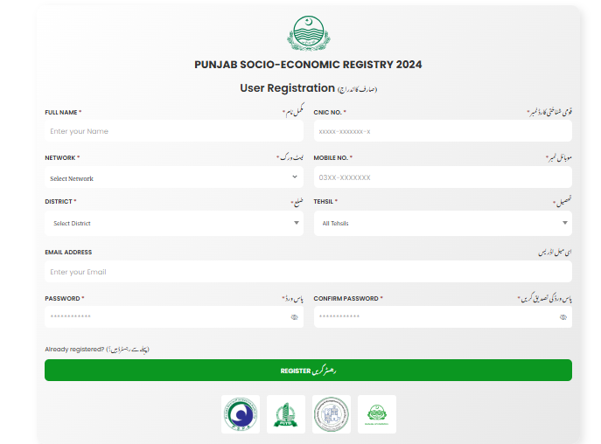Viewport: 601px width, 444px height.
Task: Click the User Registration heading text
Action: click(x=288, y=88)
